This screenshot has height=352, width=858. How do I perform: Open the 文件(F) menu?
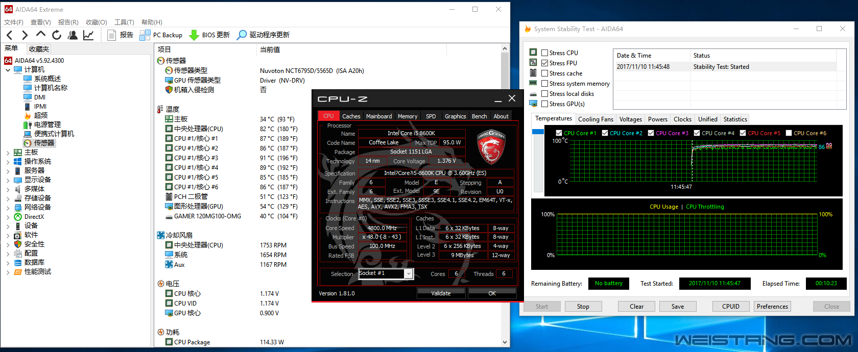[x=14, y=22]
